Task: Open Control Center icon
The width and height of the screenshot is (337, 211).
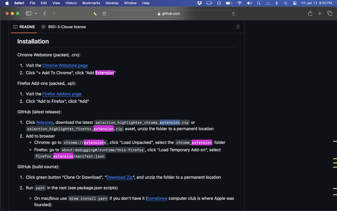Action: pos(295,3)
